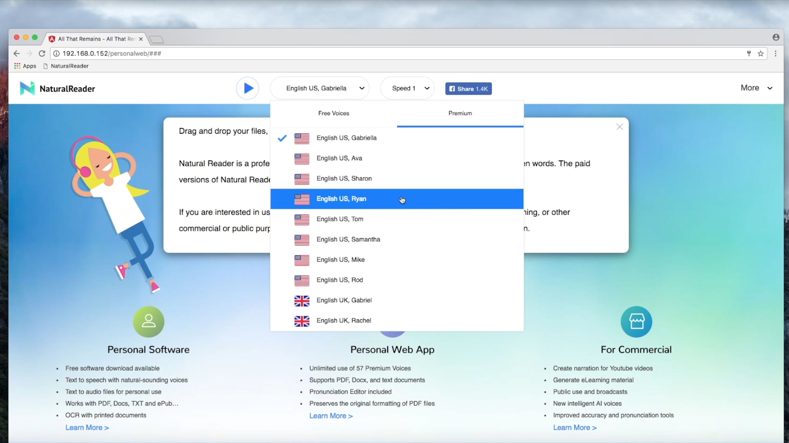
Task: Click 'Public use and broadcasts' text
Action: (x=590, y=392)
